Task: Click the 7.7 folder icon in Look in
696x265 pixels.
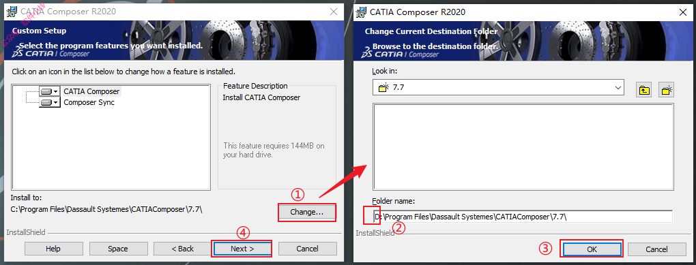Action: pos(383,87)
